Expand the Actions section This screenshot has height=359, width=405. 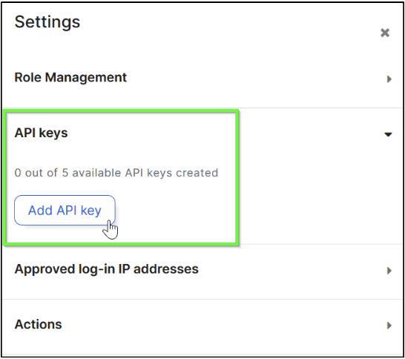(x=202, y=325)
